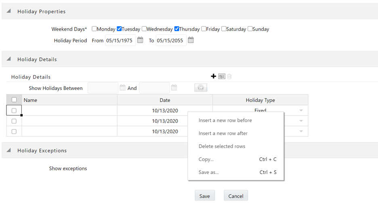Select the second holiday row checkbox

click(14, 121)
